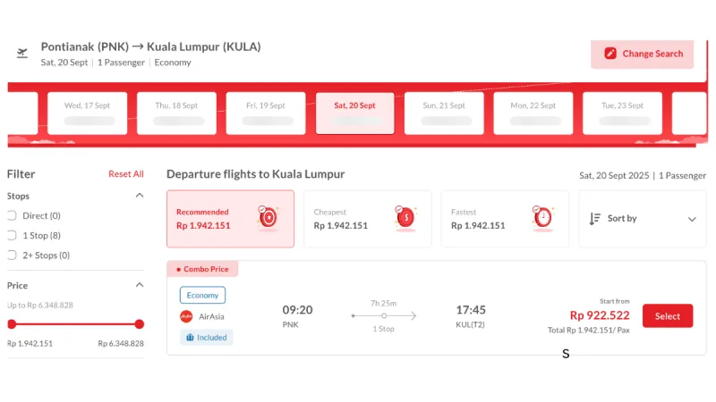Click the minimum price slider handle

coord(12,324)
